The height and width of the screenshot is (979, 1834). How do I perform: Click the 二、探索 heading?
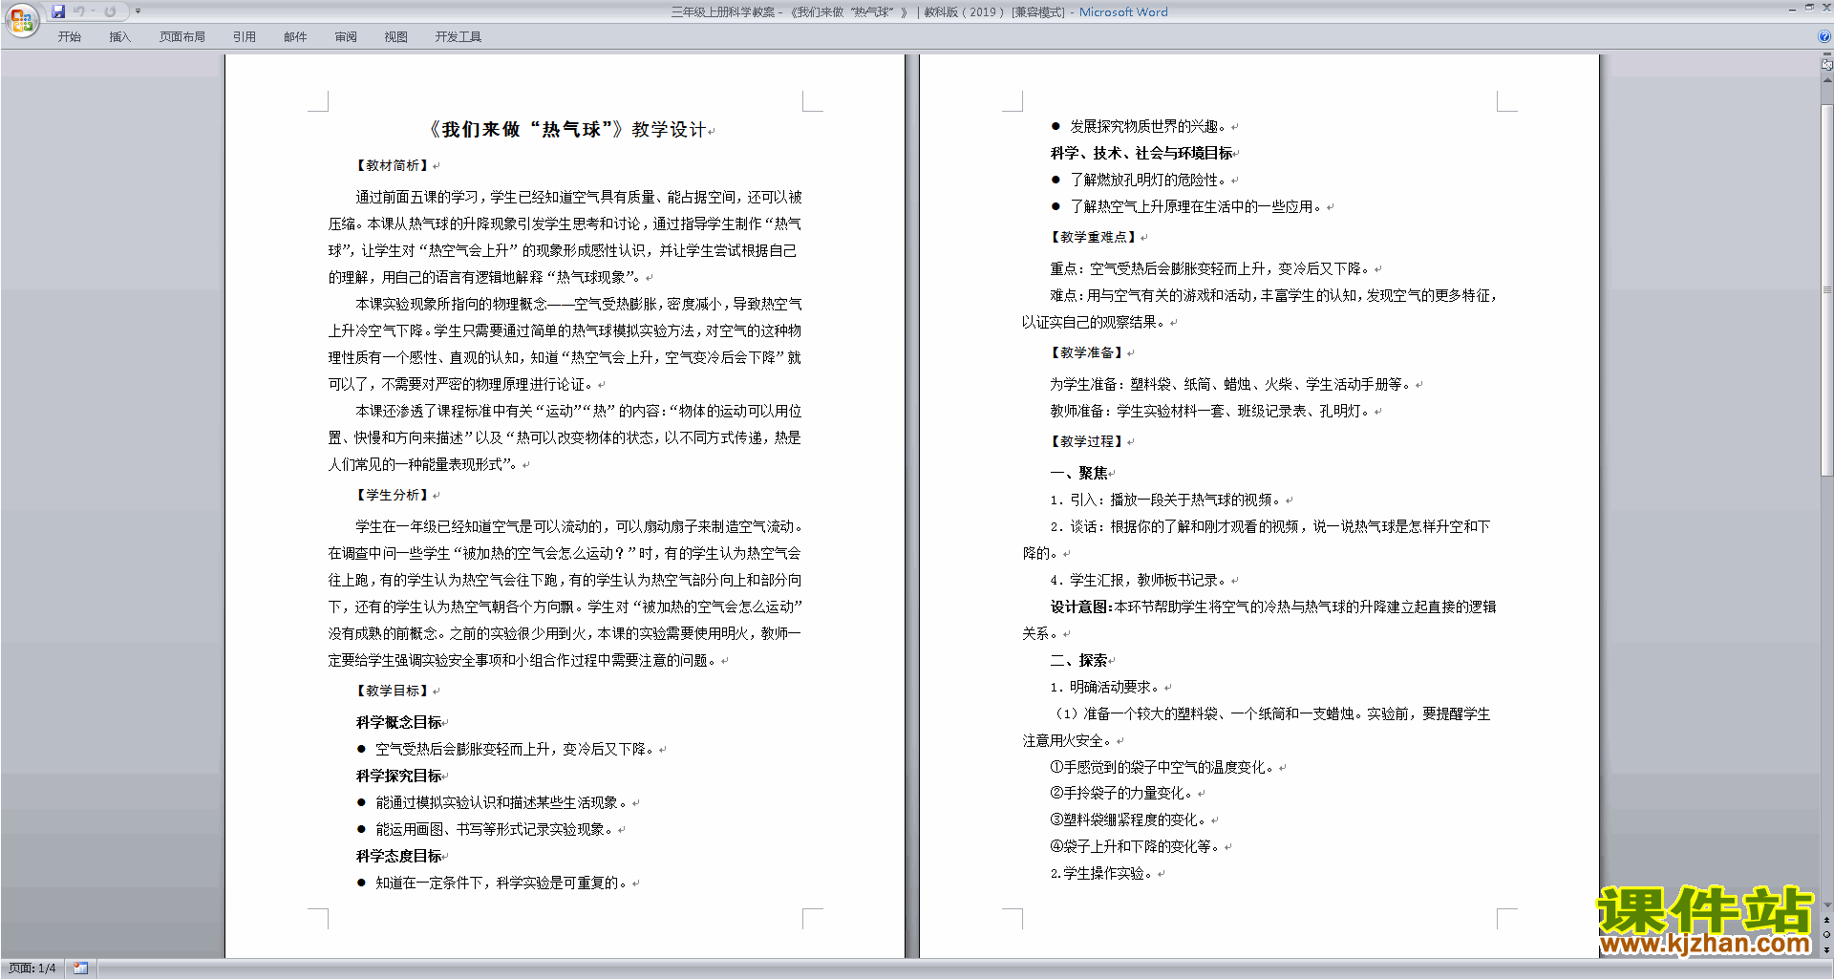tap(1079, 660)
